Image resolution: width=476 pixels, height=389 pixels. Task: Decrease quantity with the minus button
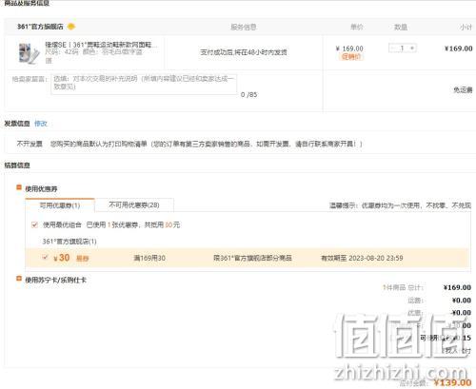pyautogui.click(x=393, y=49)
